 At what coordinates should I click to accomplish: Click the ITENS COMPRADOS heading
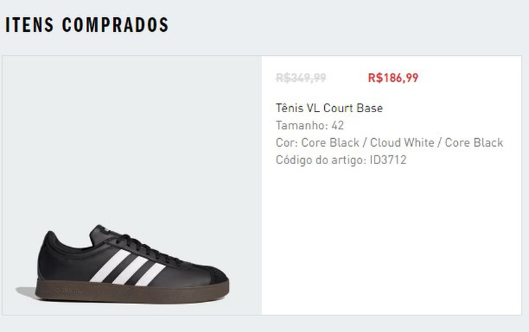(x=87, y=25)
